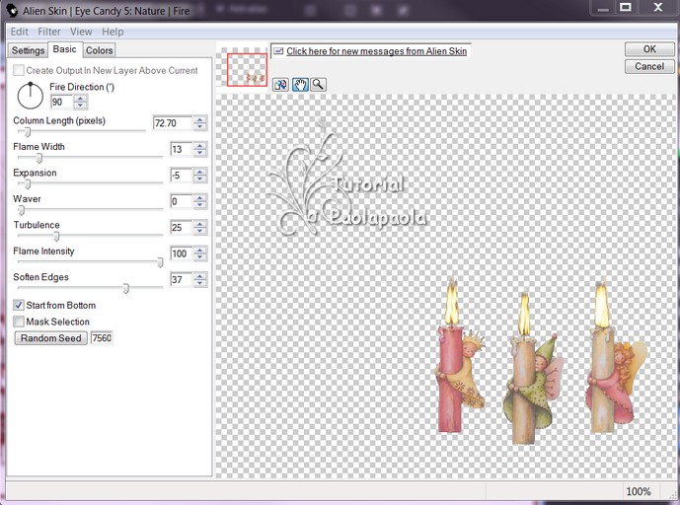Viewport: 680px width, 505px height.
Task: Click the Flame Width slider handle
Action: (39, 158)
